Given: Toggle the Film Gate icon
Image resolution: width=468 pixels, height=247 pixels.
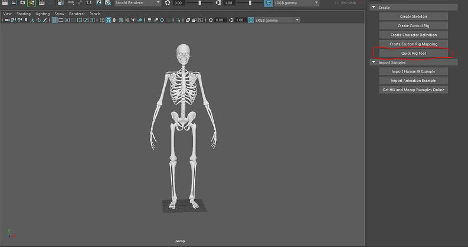Looking at the screenshot, I should point(61,20).
